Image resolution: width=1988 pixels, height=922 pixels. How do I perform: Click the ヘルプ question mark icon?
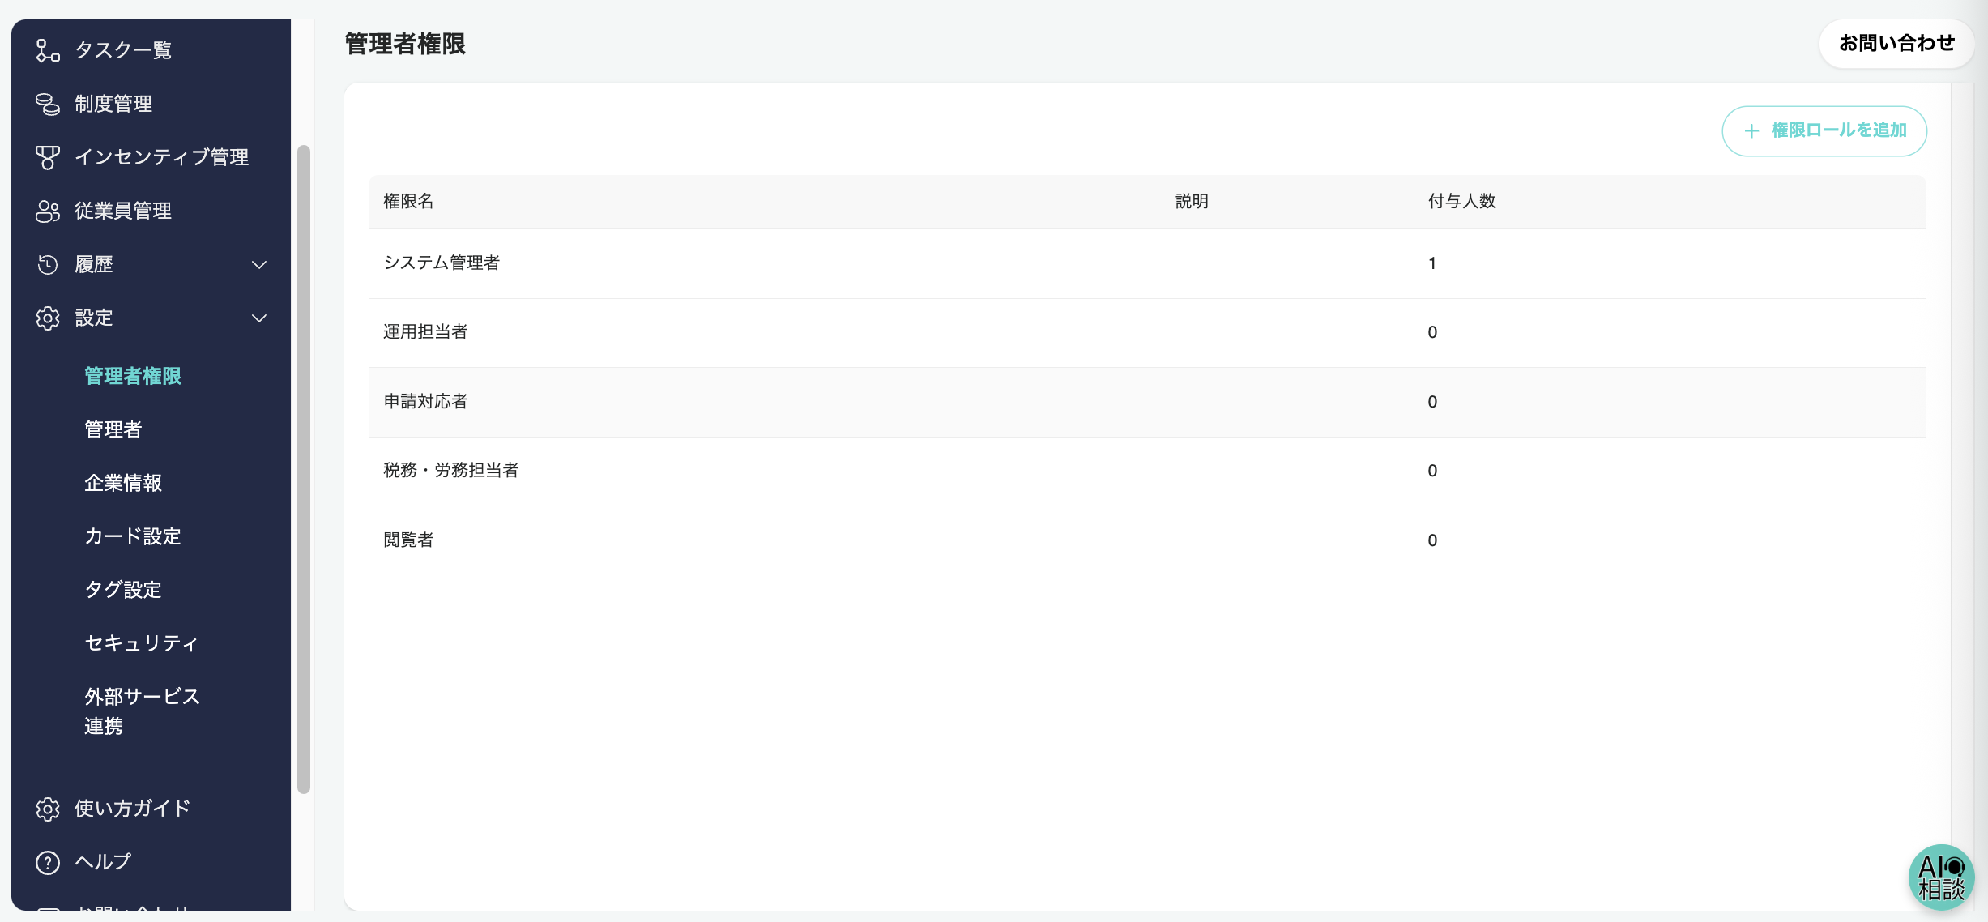coord(48,862)
